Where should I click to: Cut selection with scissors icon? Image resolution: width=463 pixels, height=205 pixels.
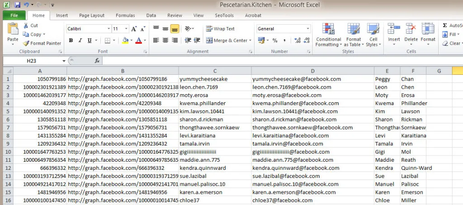(26, 26)
